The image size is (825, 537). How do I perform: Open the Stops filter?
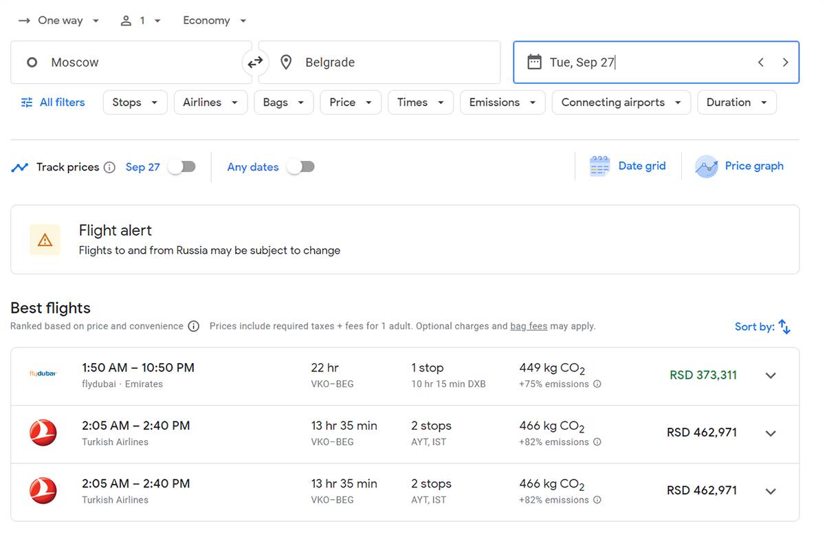coord(135,102)
